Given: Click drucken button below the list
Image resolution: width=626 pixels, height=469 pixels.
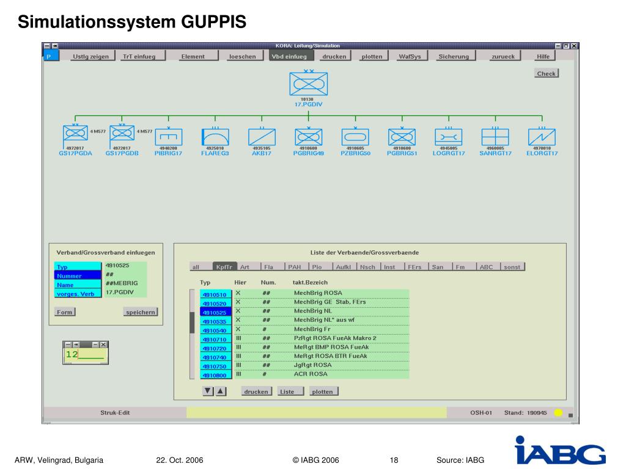Looking at the screenshot, I should click(256, 391).
